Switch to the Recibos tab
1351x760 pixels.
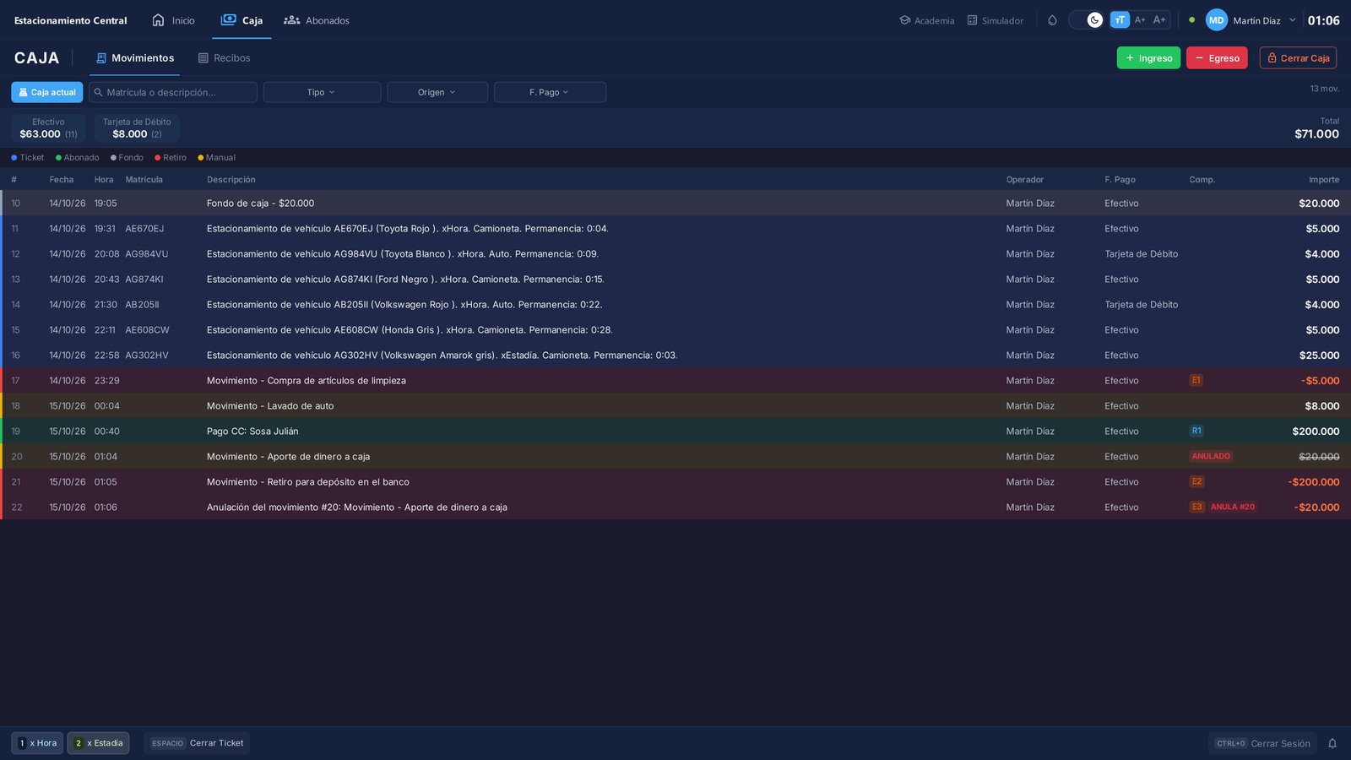pyautogui.click(x=224, y=58)
